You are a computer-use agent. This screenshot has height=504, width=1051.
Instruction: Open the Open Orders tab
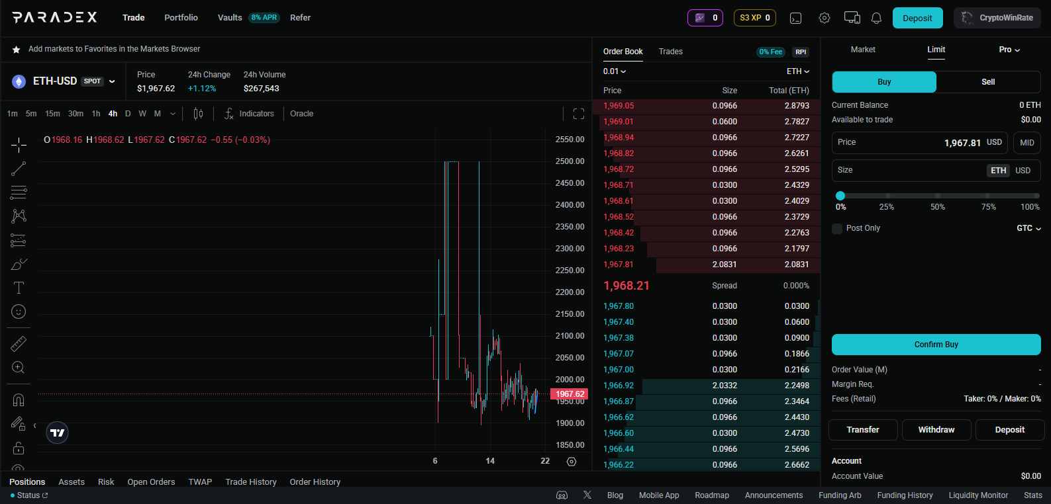[151, 482]
